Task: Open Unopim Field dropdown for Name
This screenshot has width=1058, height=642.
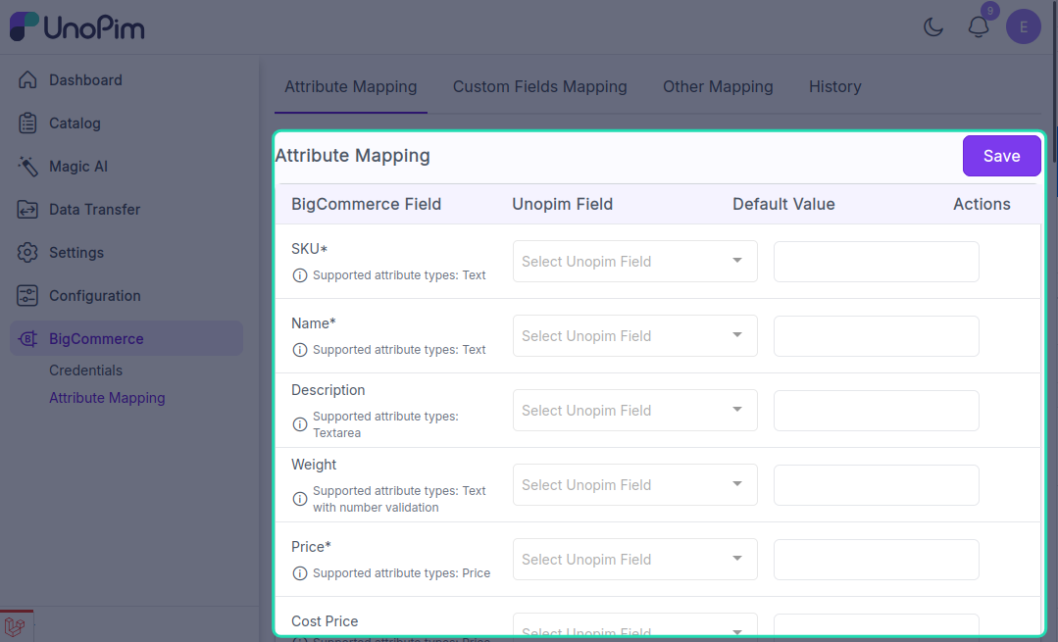Action: (635, 336)
